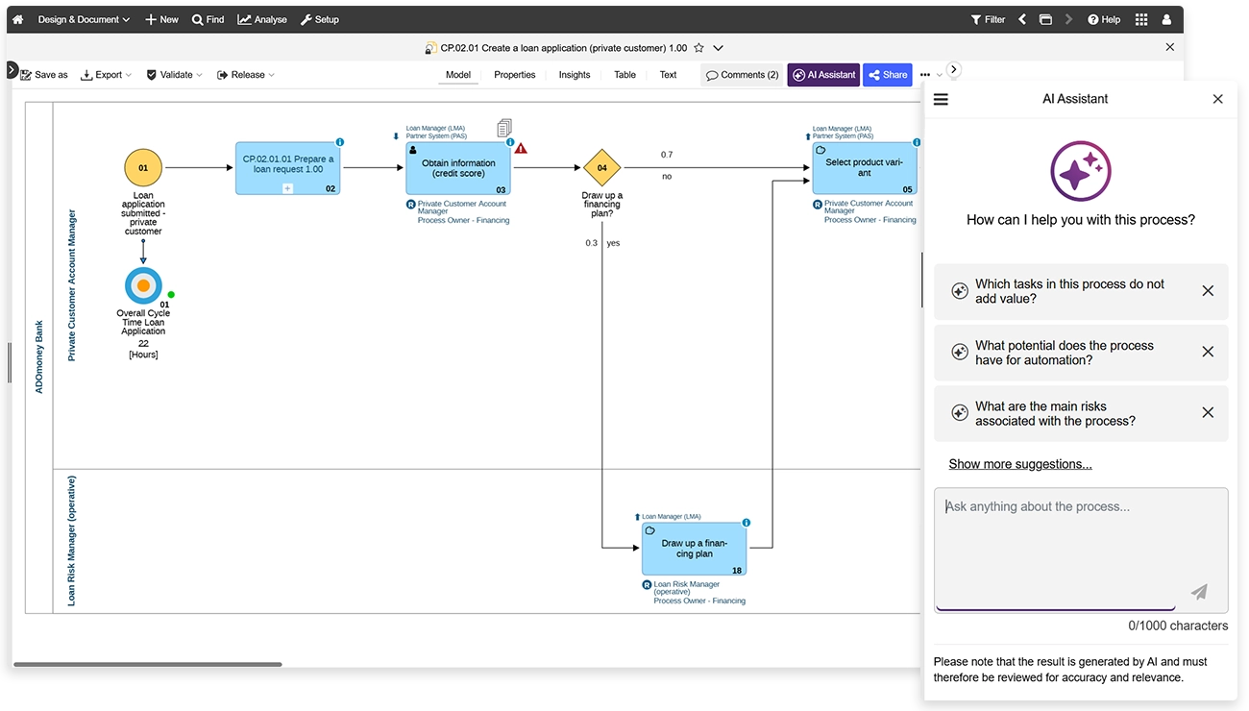Click Show more suggestions link
This screenshot has width=1249, height=711.
pos(1019,464)
